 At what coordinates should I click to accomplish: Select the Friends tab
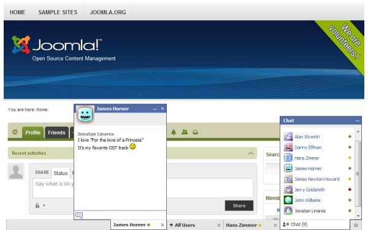pyautogui.click(x=56, y=133)
